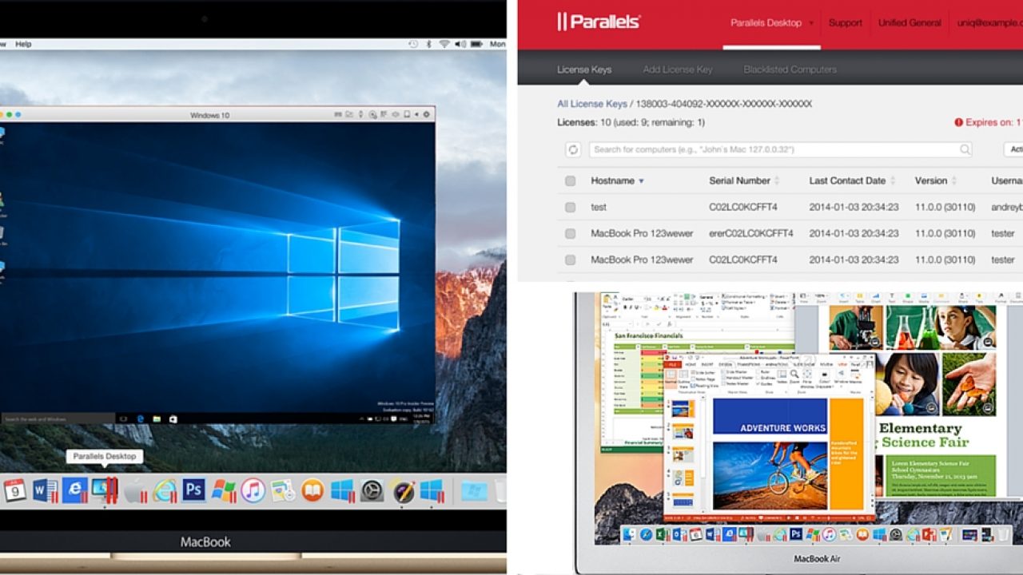Viewport: 1023px width, 575px height.
Task: Click the magnifier in the computer search field
Action: point(965,149)
